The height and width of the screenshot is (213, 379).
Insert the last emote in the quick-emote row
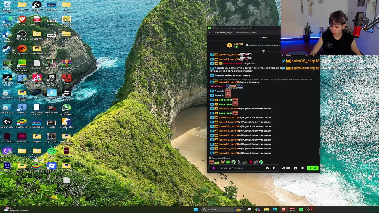(261, 162)
